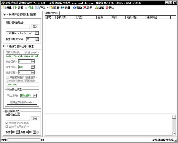The width and height of the screenshot is (178, 143).
Task: Sort by the 类型 column header
Action: pyautogui.click(x=86, y=17)
